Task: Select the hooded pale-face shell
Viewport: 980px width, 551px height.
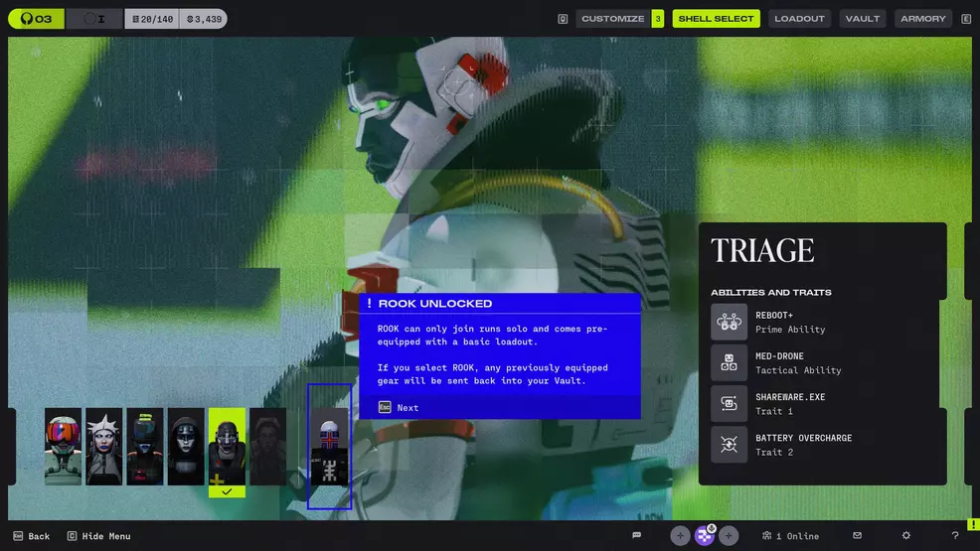Action: (186, 447)
